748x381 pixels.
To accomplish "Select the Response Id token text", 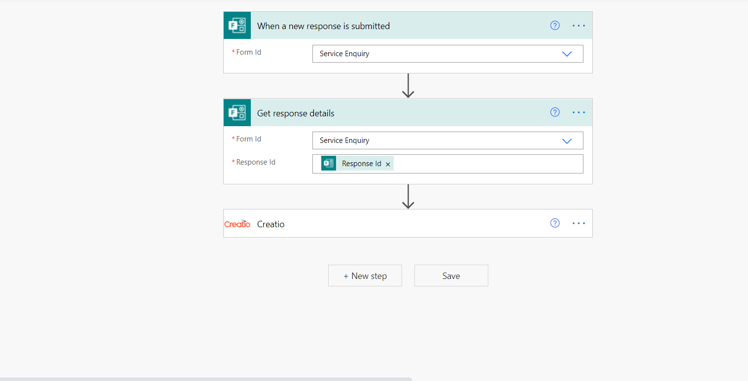I will coord(361,164).
